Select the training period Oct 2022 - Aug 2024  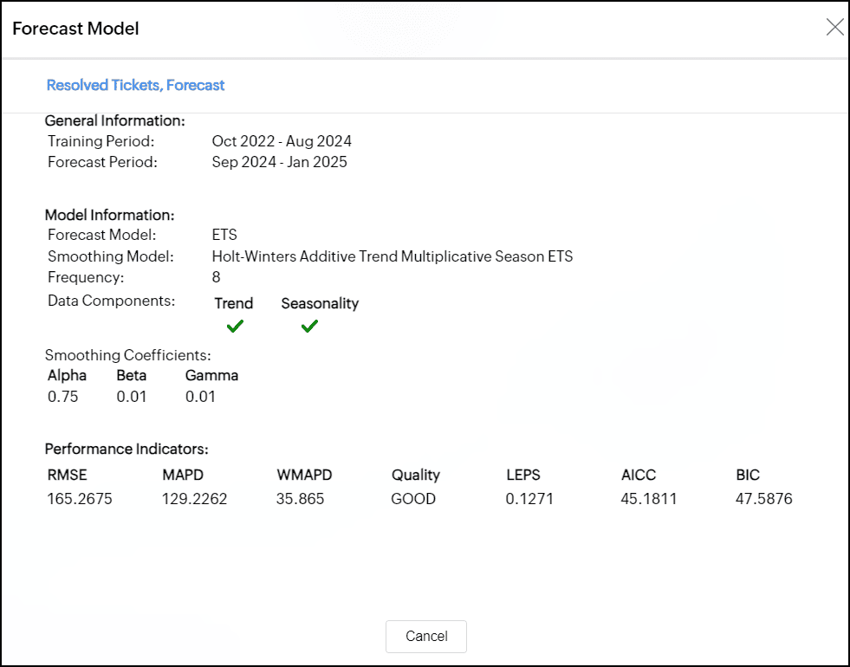point(282,141)
